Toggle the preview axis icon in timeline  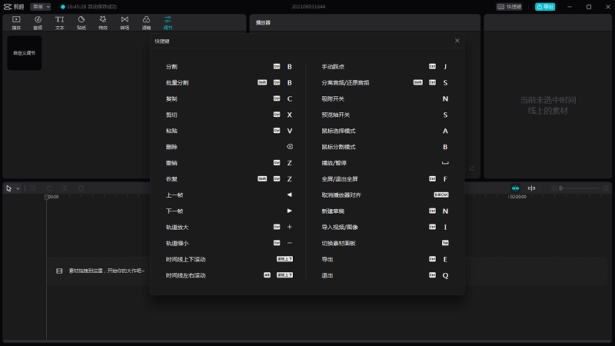click(531, 188)
